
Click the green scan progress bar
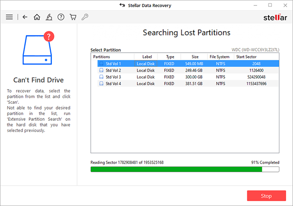coord(176,169)
